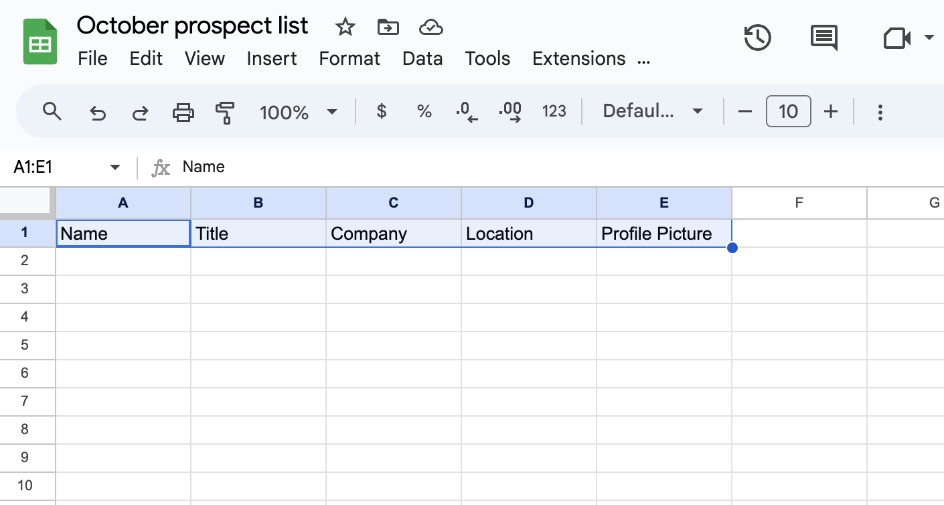
Task: Click the Location cell
Action: point(529,233)
